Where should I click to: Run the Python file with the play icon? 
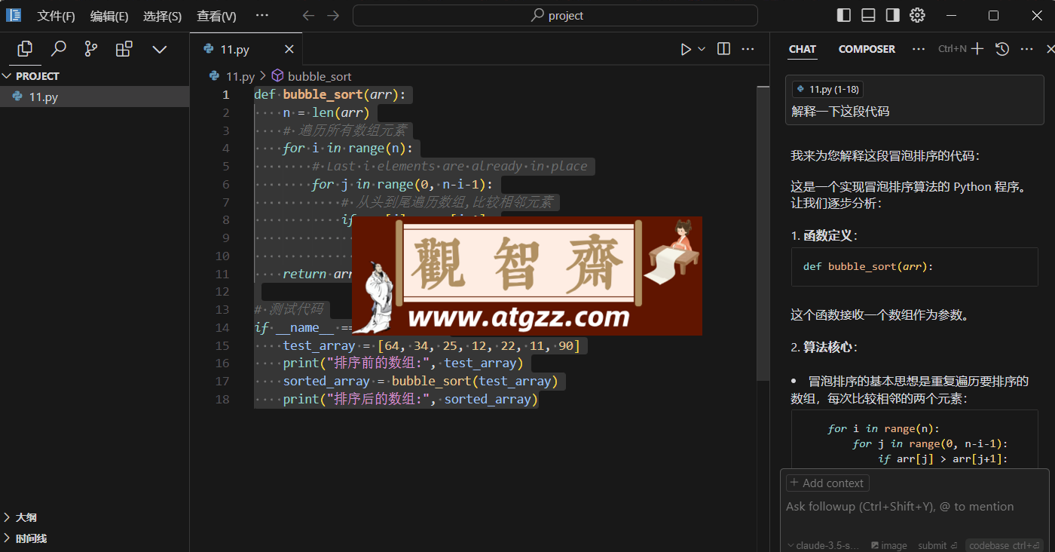686,49
